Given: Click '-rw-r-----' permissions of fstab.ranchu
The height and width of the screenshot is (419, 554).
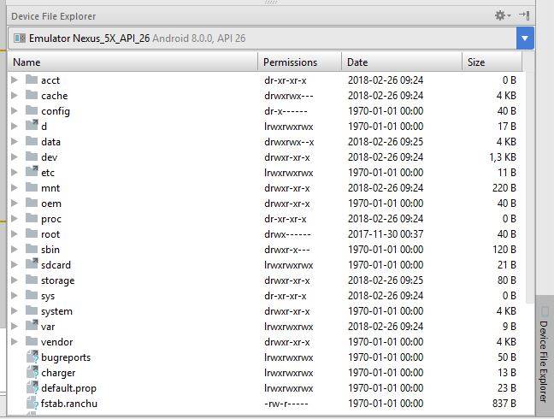Looking at the screenshot, I should tap(286, 404).
